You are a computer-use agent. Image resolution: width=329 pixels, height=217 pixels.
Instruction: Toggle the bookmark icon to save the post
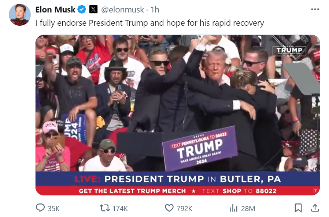click(298, 208)
